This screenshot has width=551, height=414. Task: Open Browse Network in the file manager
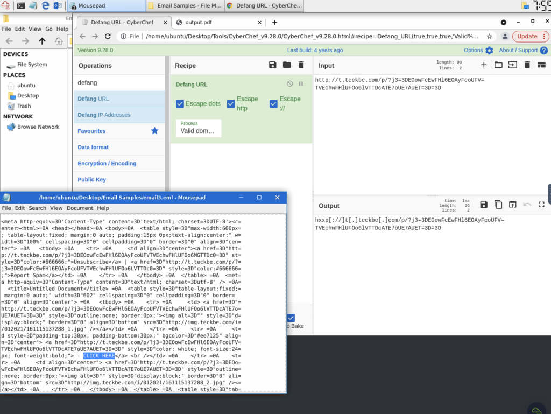(38, 127)
